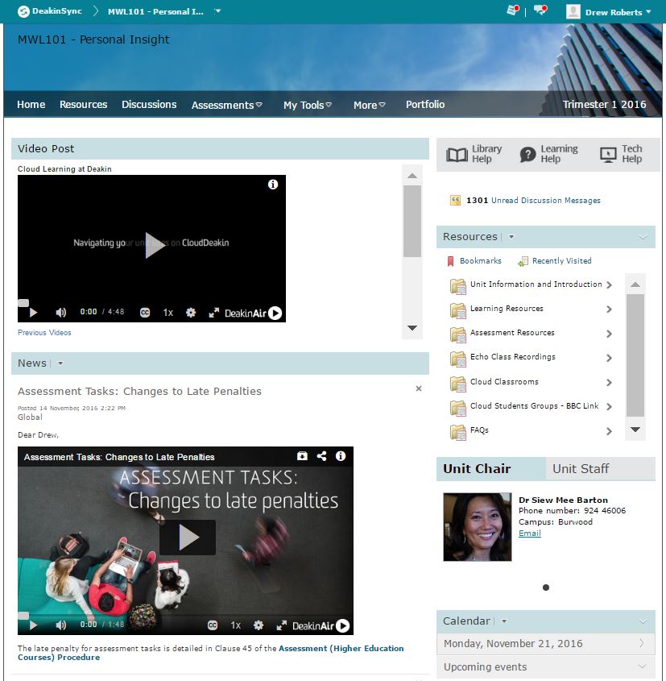Select the Unit Chair tab
This screenshot has height=681, width=666.
491,468
